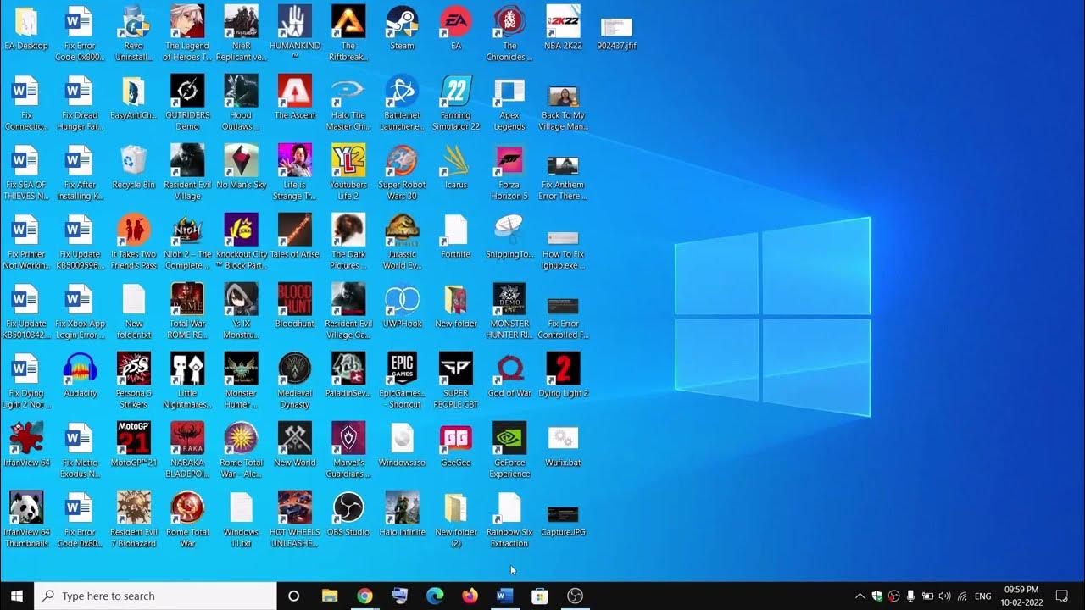Launch The Riftbreaker desktop shortcut
This screenshot has width=1085, height=610.
(348, 33)
